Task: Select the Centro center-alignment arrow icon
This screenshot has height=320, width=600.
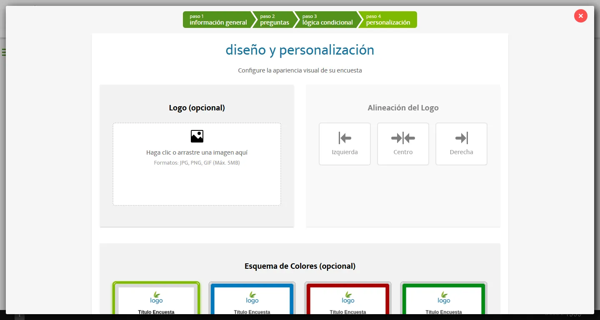Action: (x=403, y=137)
